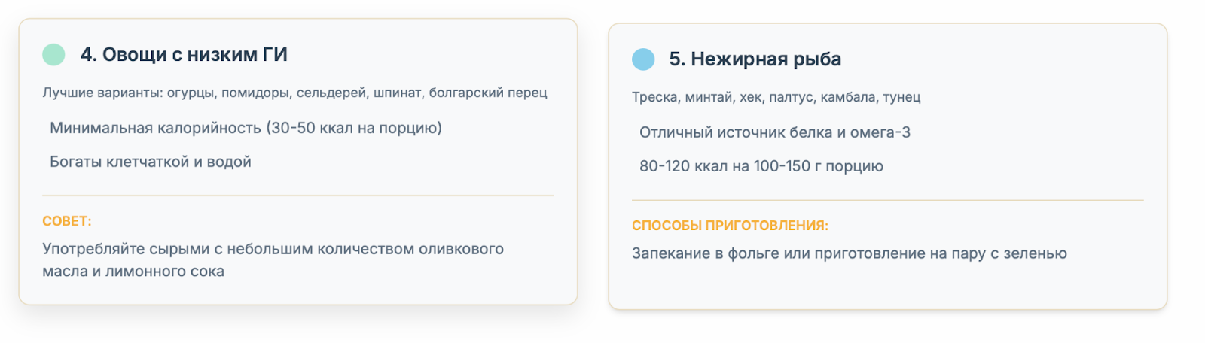This screenshot has width=1205, height=343.
Task: Click the word тунец in fish list
Action: pos(901,97)
